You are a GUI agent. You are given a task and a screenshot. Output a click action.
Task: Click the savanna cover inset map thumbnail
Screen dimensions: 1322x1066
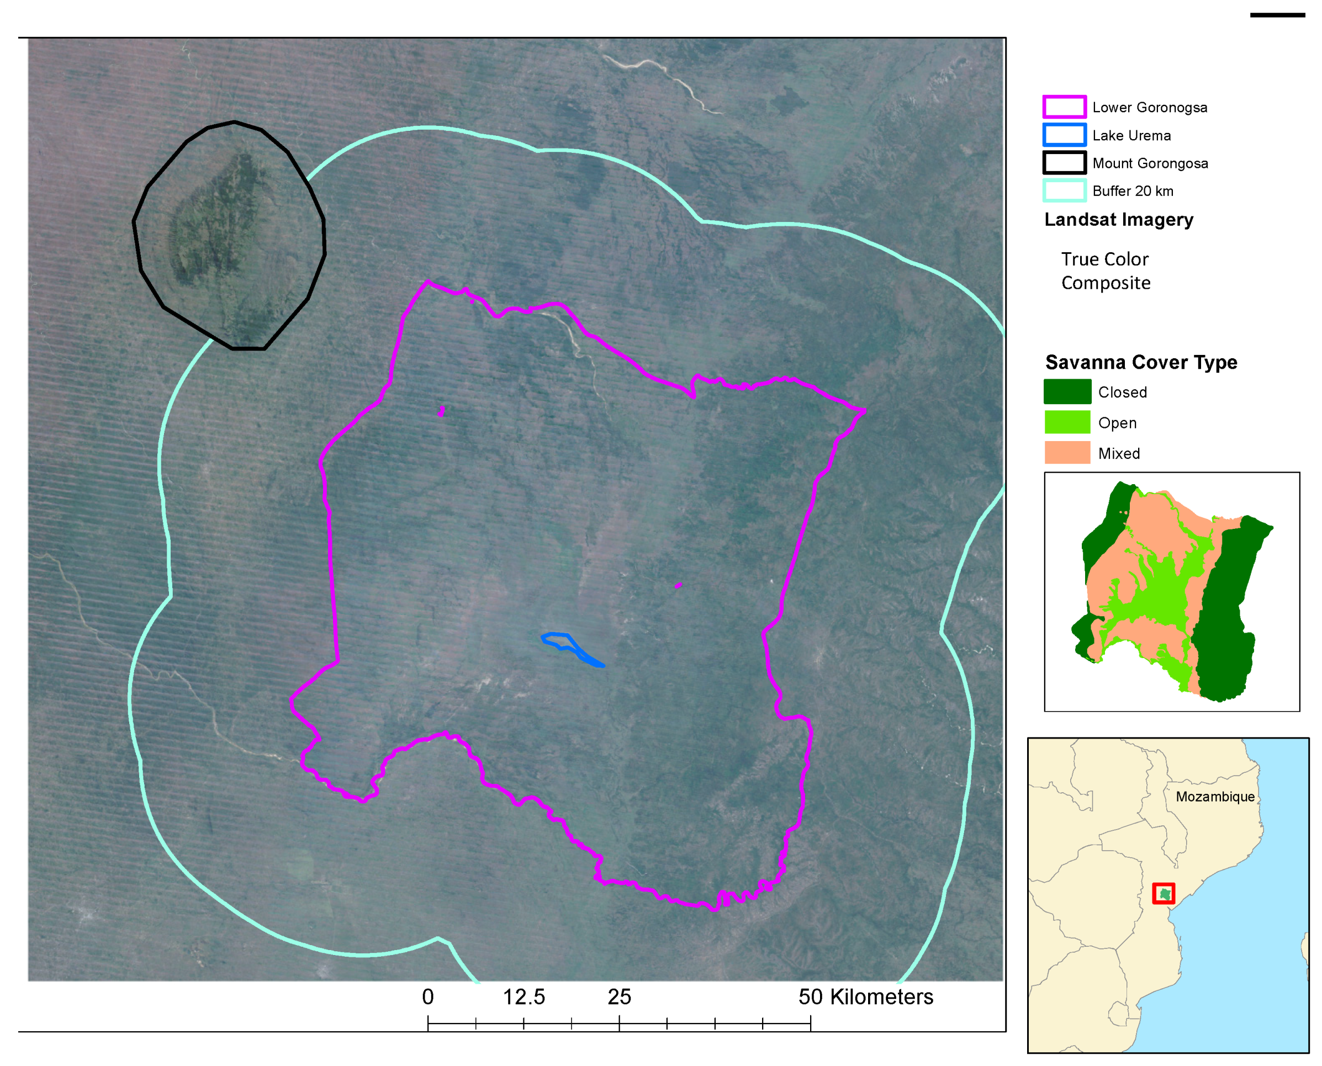tap(1171, 592)
